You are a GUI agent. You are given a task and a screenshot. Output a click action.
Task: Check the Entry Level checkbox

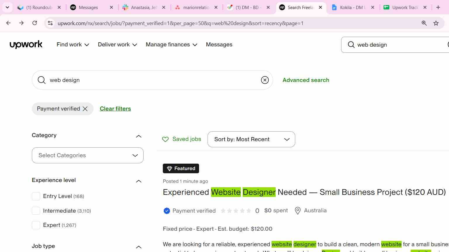[36, 196]
